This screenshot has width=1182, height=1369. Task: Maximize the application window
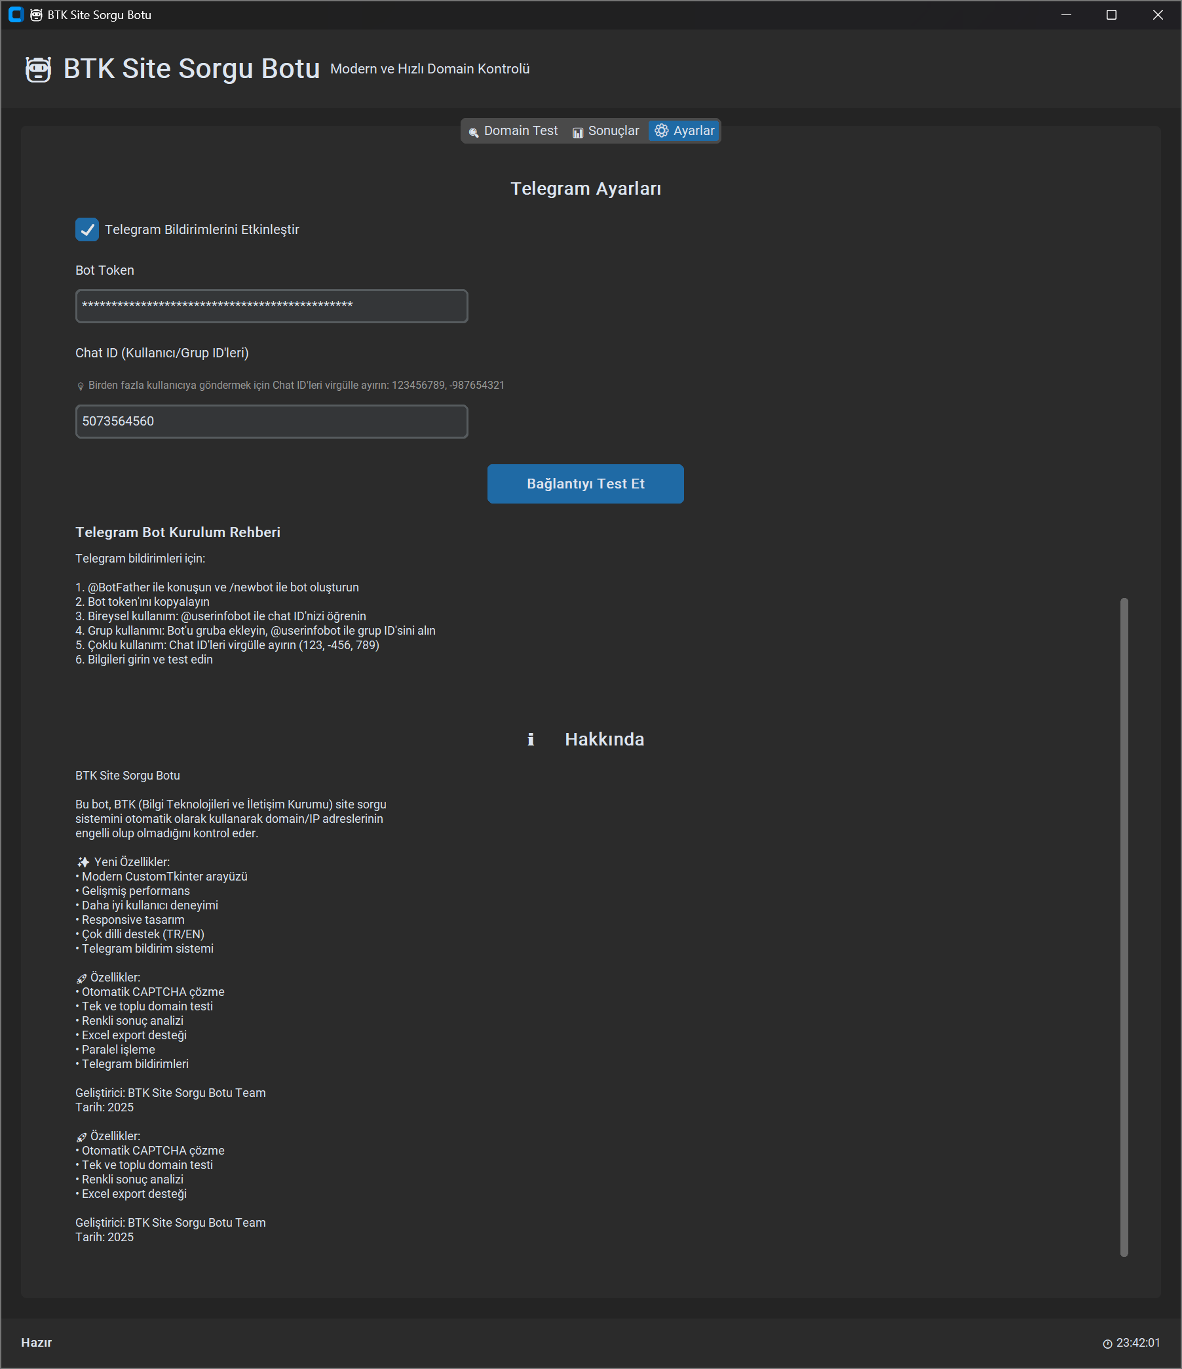coord(1111,14)
